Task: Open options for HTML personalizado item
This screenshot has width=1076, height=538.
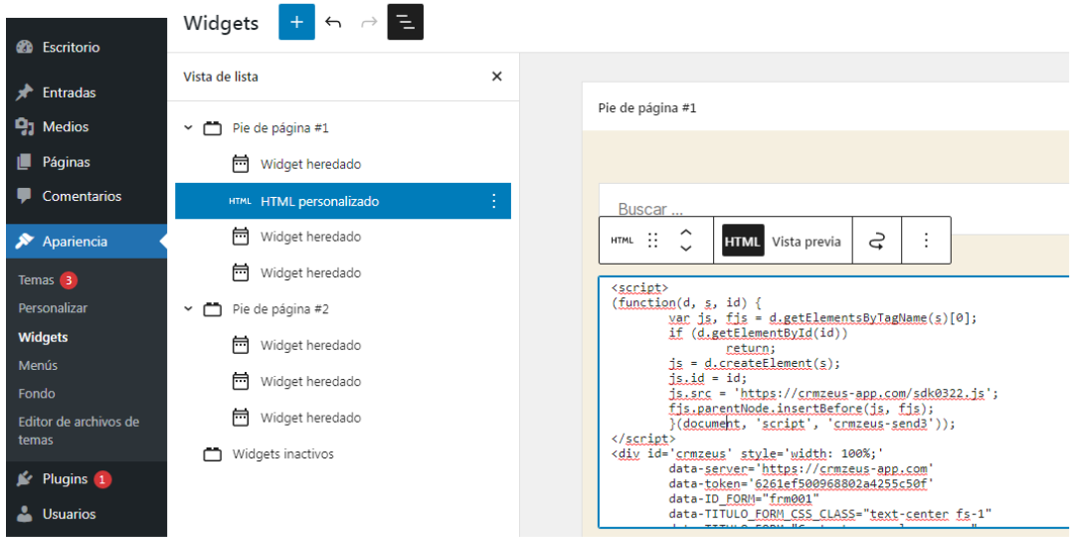Action: click(493, 201)
